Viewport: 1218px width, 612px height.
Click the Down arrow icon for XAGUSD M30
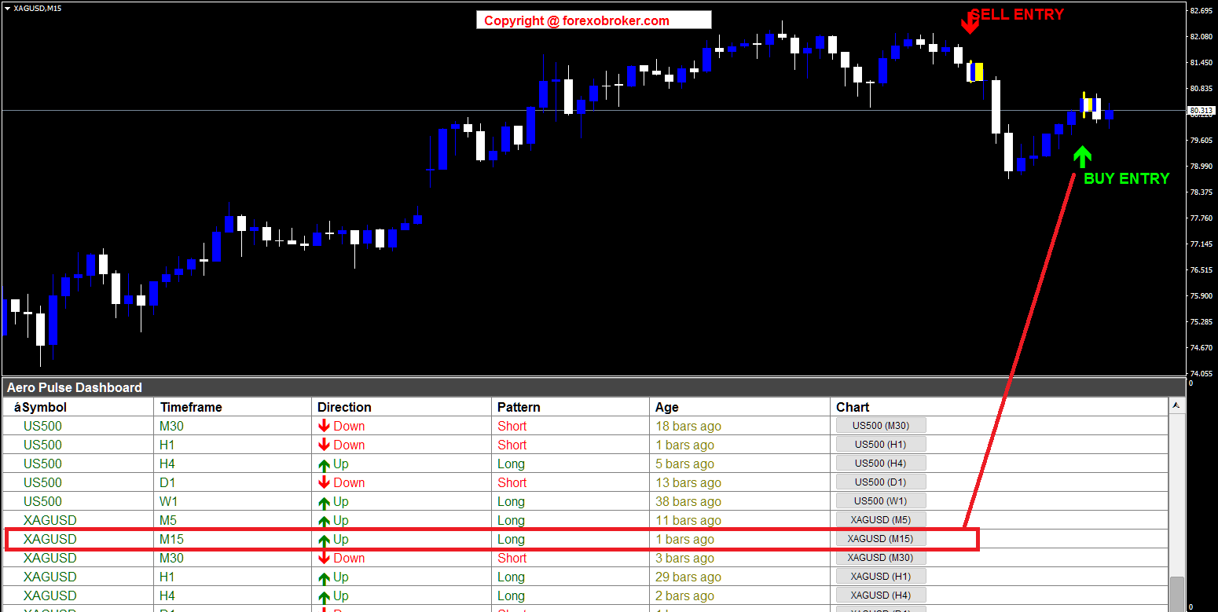click(324, 558)
